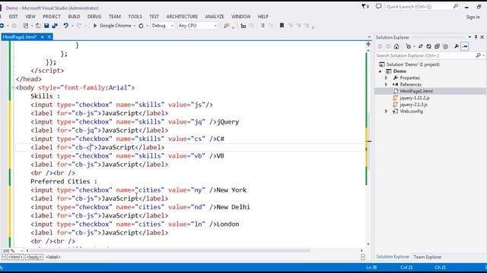Click the Quick Launch magnifier icon
Screen dimensions: 487x273
(x=455, y=6)
